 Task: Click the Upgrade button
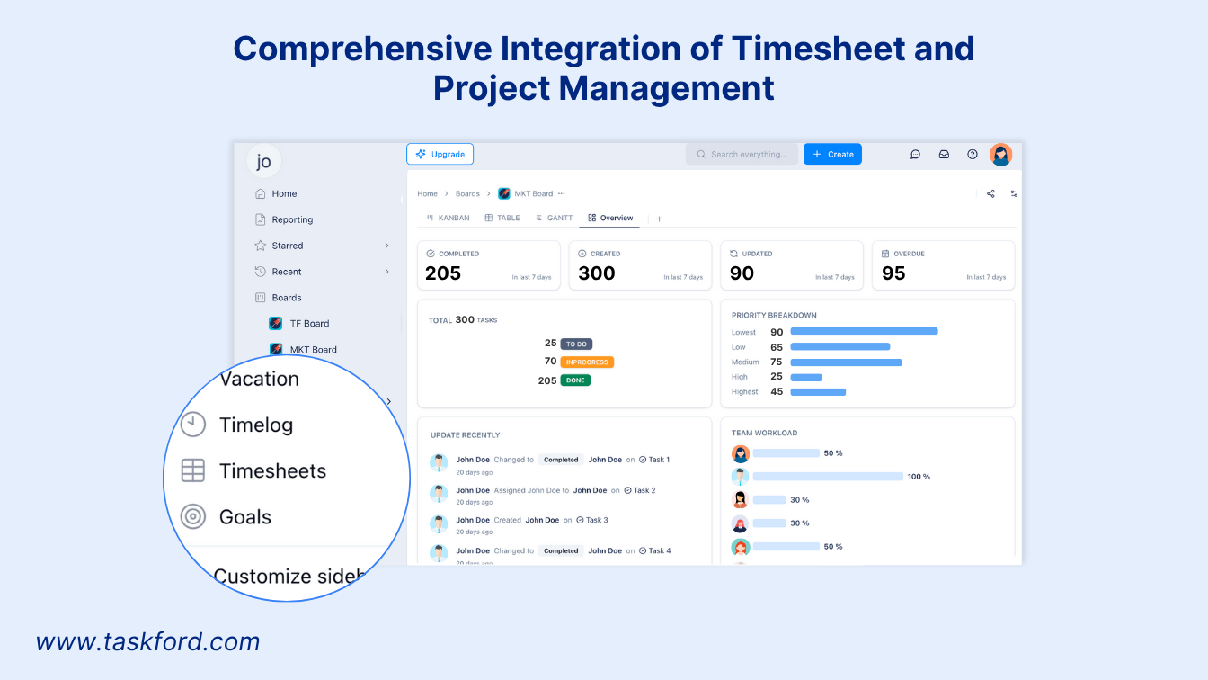click(440, 155)
